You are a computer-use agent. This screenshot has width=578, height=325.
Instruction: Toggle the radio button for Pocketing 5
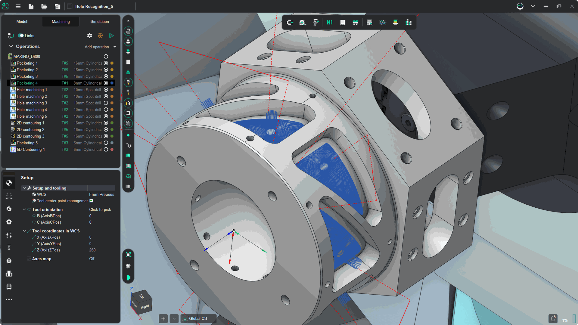pyautogui.click(x=106, y=143)
